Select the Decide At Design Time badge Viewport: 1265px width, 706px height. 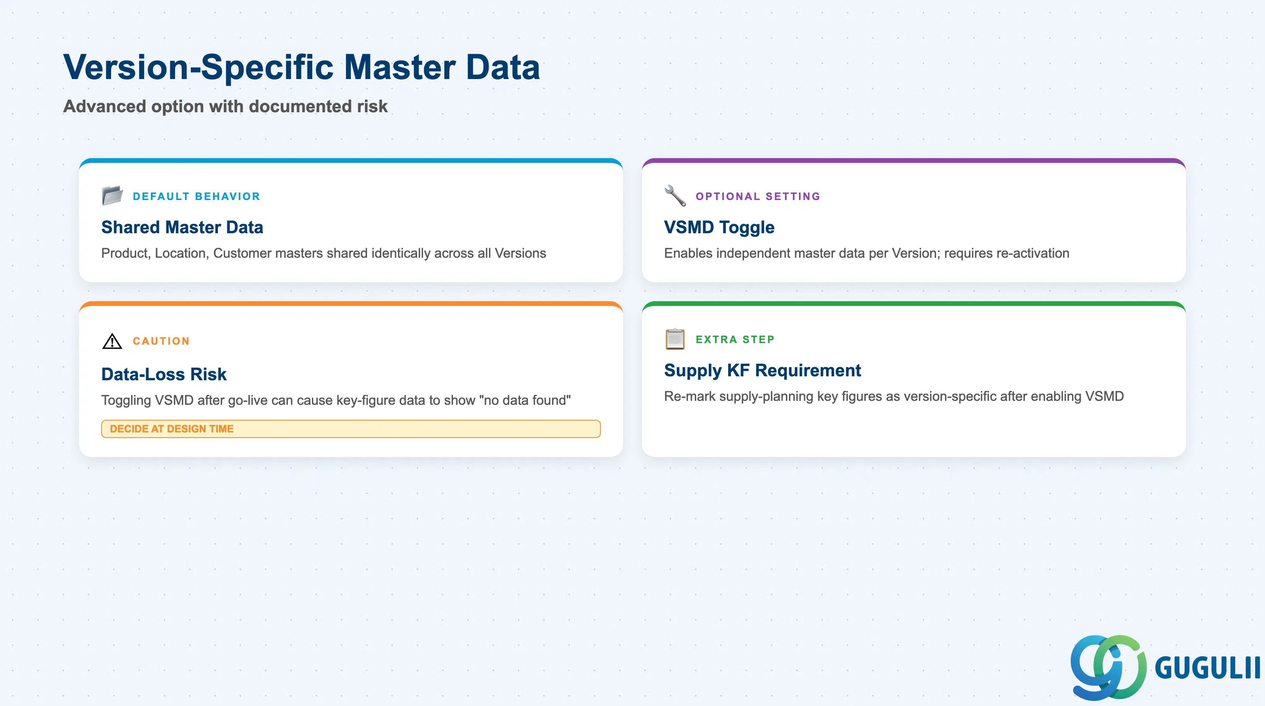(x=351, y=429)
